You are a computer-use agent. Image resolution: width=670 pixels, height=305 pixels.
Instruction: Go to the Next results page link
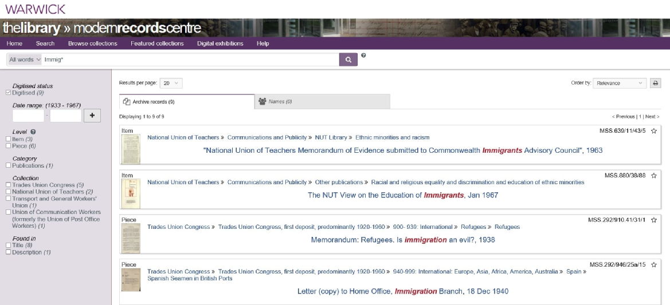point(652,117)
